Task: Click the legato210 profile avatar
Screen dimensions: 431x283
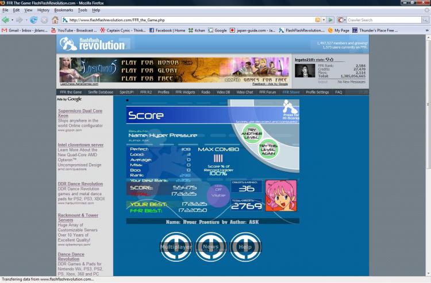Action: pos(305,71)
